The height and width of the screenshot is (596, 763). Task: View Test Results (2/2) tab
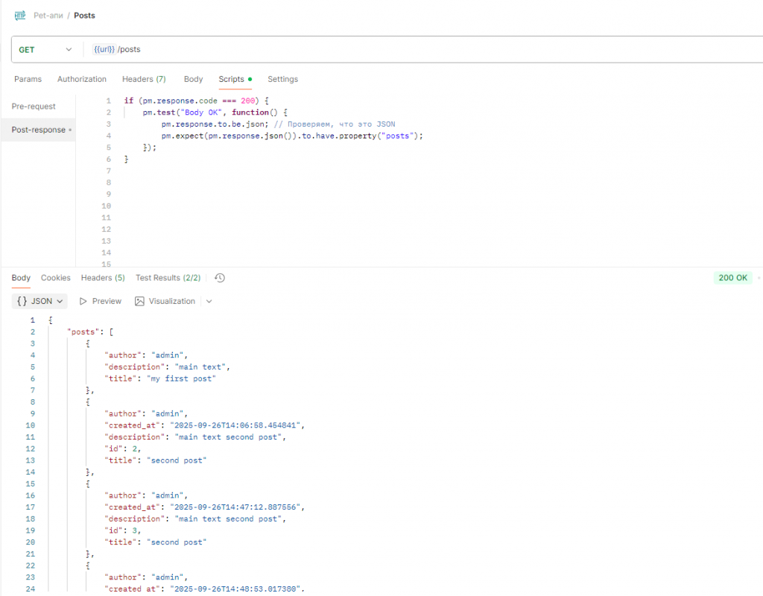click(168, 278)
